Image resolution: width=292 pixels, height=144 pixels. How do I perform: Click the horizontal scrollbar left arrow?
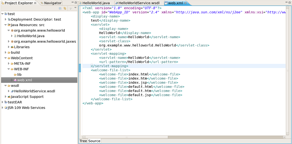click(x=84, y=137)
